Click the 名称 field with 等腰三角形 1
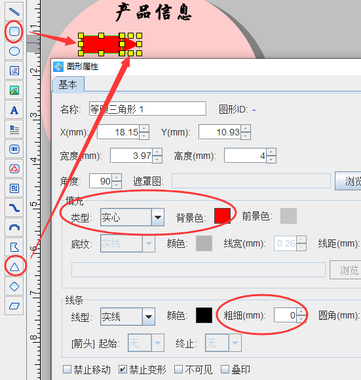 point(147,109)
